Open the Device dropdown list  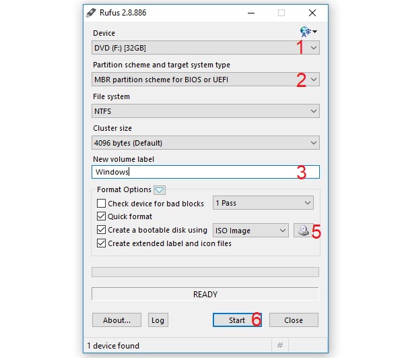205,48
